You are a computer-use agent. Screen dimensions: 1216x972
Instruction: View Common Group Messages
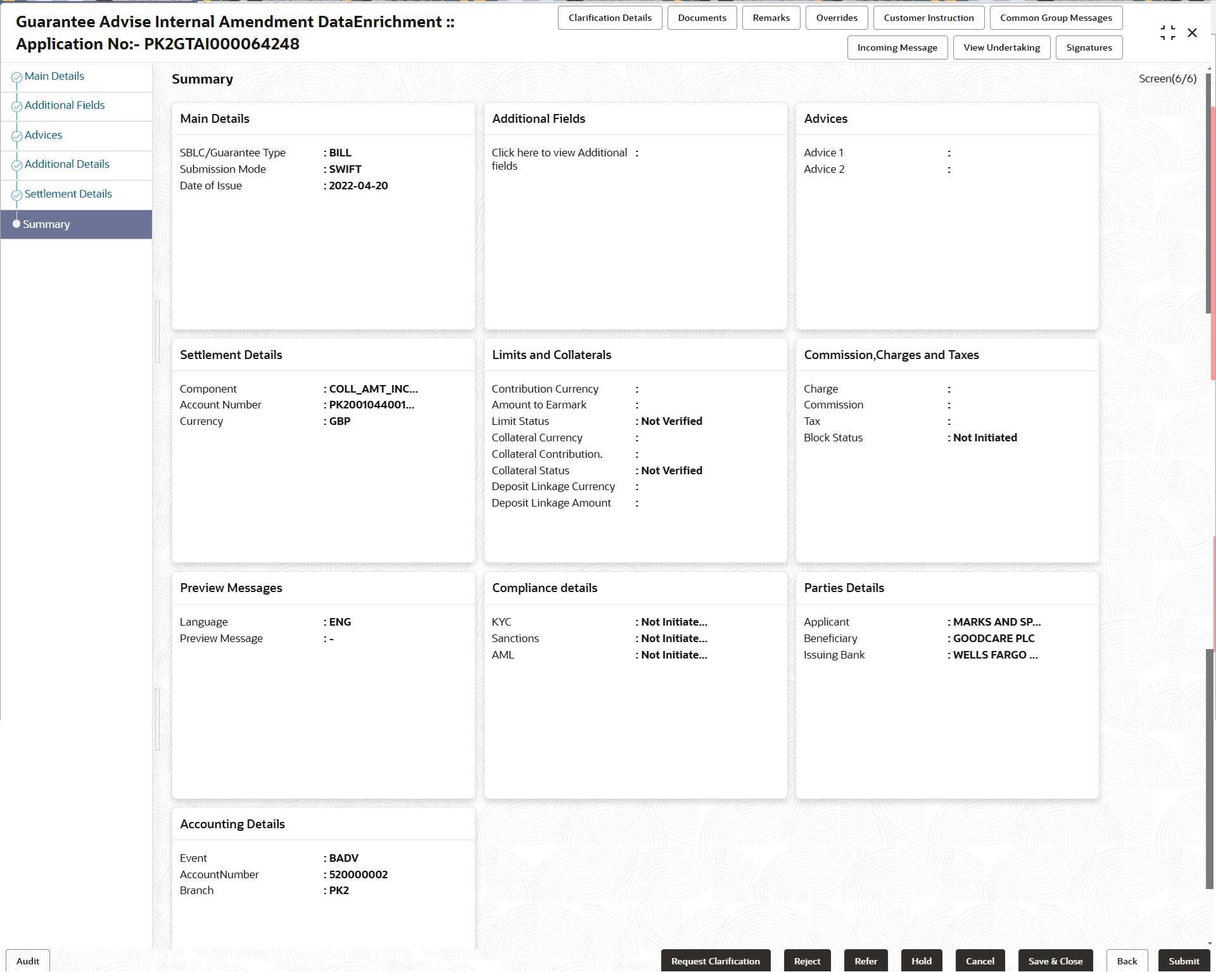coord(1055,17)
